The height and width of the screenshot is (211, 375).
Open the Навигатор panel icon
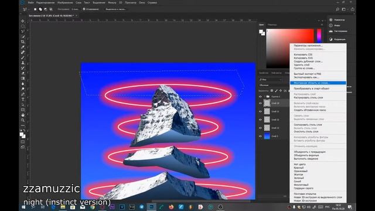(330, 20)
